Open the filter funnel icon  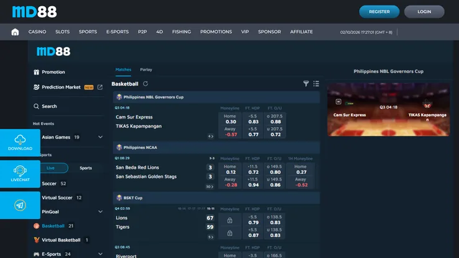coord(306,84)
